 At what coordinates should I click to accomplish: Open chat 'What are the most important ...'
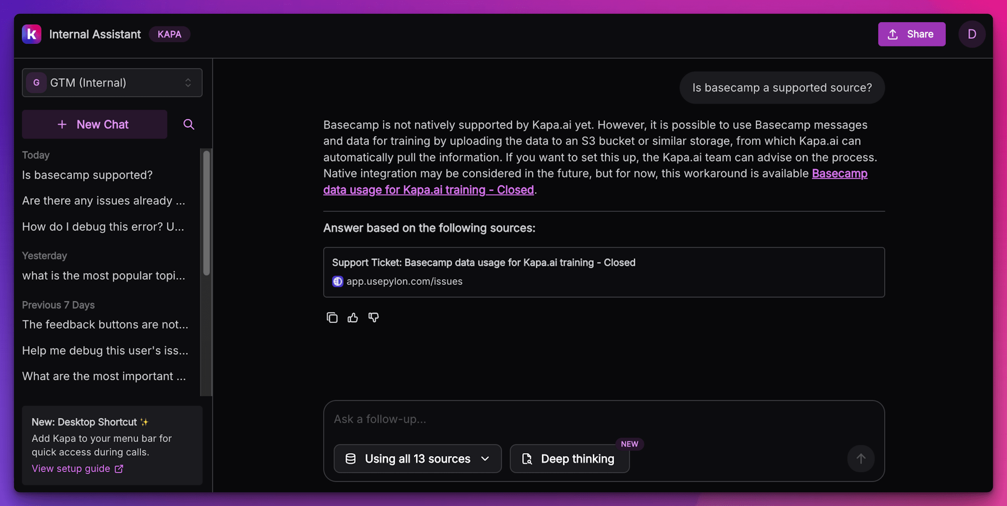(x=104, y=376)
